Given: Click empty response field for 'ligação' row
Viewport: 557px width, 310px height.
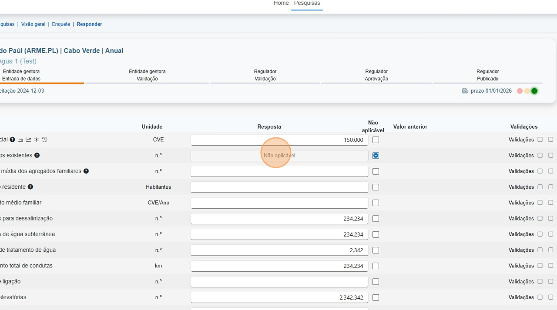Looking at the screenshot, I should pyautogui.click(x=279, y=282).
